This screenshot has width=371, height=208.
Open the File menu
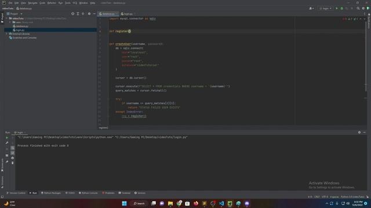[10, 3]
